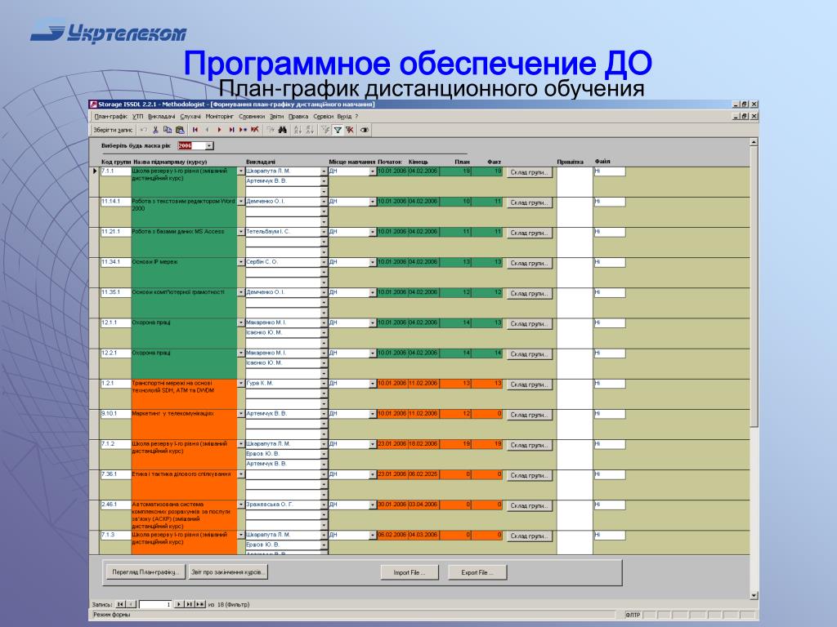Expand course name dropdown for group 7.1.1
This screenshot has height=627, width=837.
241,171
